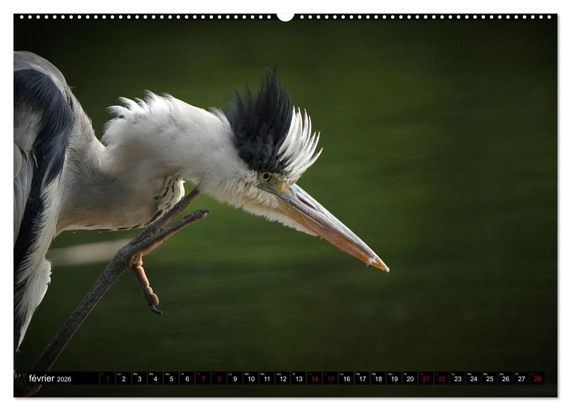The height and width of the screenshot is (411, 571).
Task: Click the tip of the heron's beak
Action: pyautogui.click(x=385, y=268)
